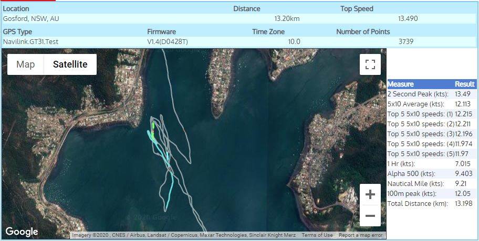Switch to the Map view type
479x241 pixels.
pos(26,64)
